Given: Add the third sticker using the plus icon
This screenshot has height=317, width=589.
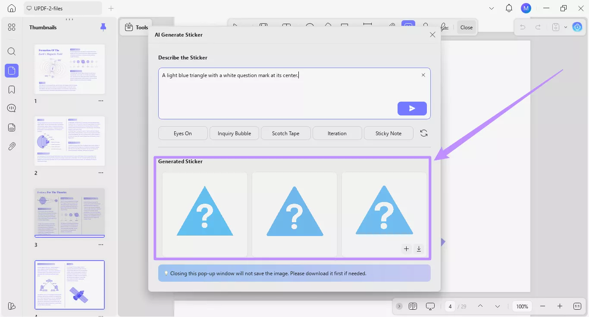Looking at the screenshot, I should [x=406, y=249].
